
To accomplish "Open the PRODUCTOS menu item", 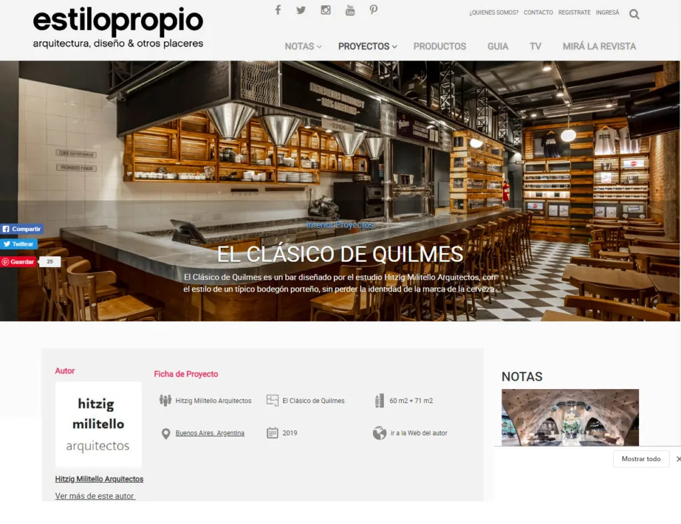I will (x=440, y=46).
